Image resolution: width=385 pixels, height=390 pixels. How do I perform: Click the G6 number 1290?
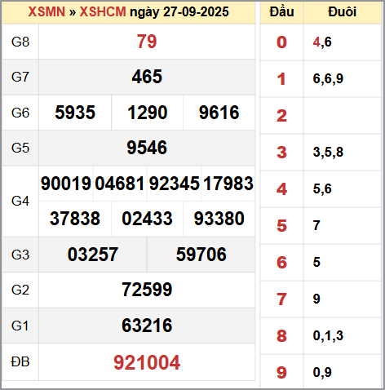pos(147,113)
